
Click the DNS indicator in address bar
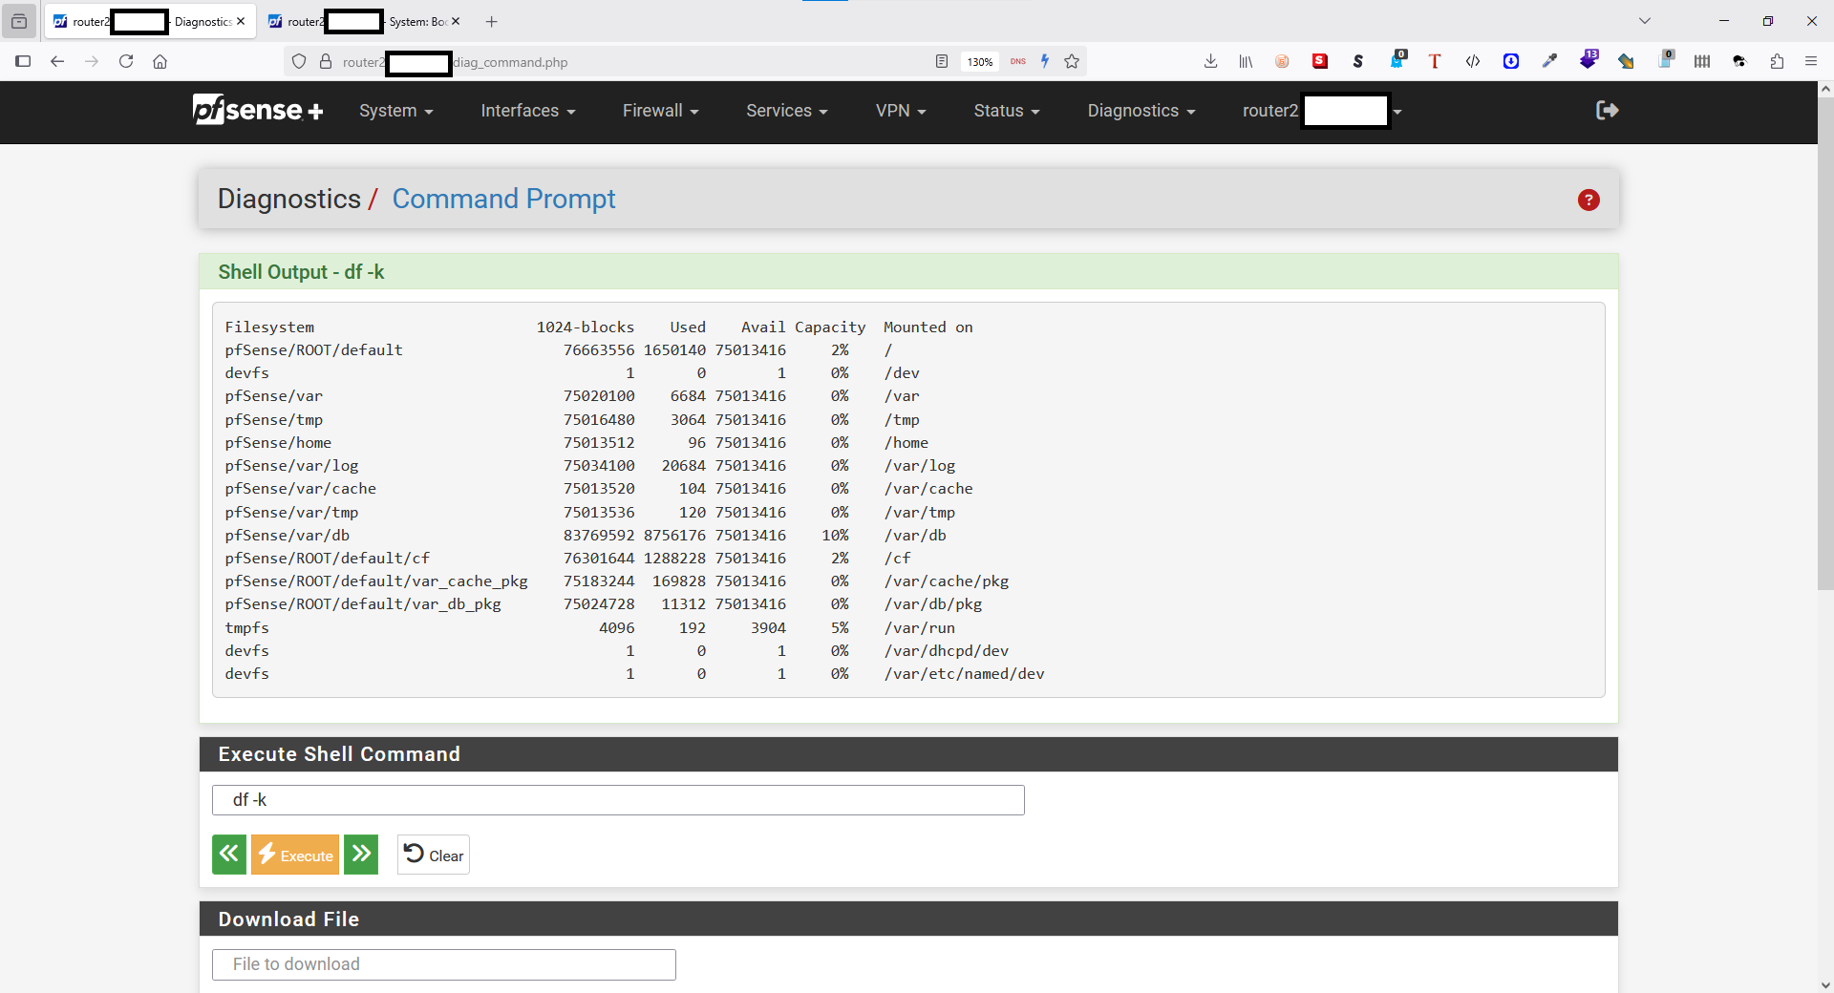[1018, 61]
